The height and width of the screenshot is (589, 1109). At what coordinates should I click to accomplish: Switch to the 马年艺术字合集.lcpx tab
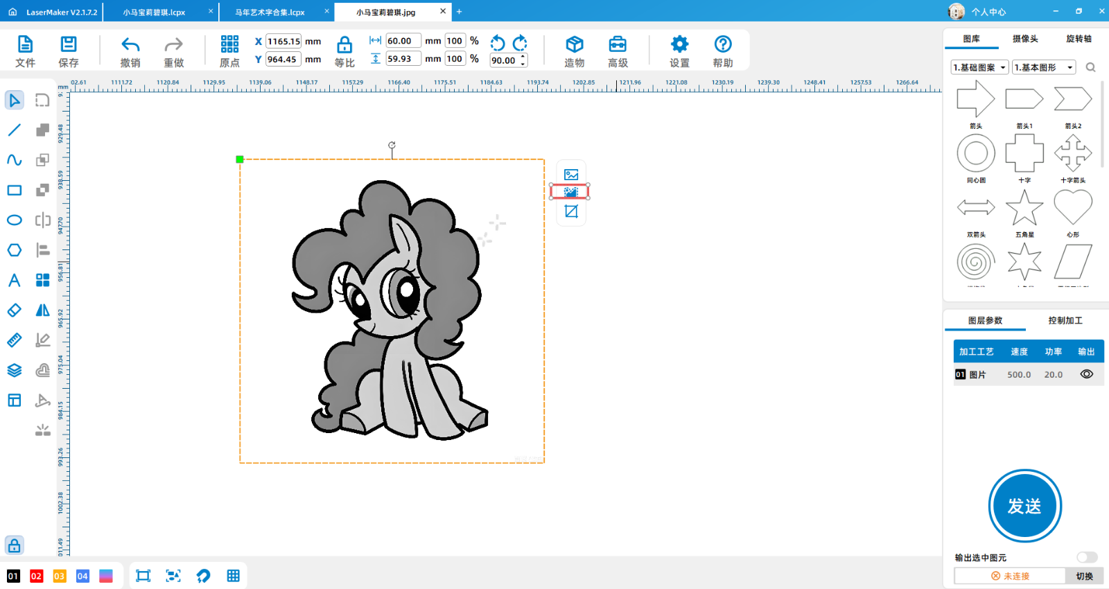(x=270, y=12)
